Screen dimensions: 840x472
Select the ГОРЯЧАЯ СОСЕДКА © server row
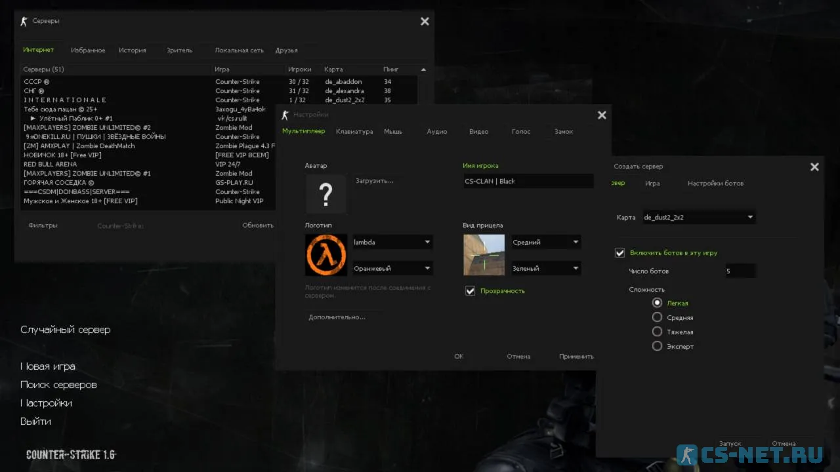tap(149, 183)
